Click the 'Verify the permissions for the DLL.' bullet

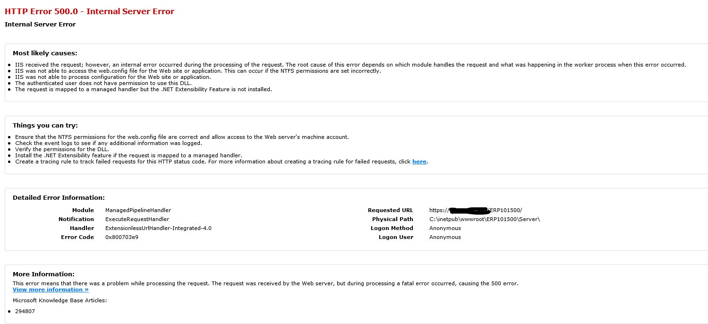coord(62,149)
